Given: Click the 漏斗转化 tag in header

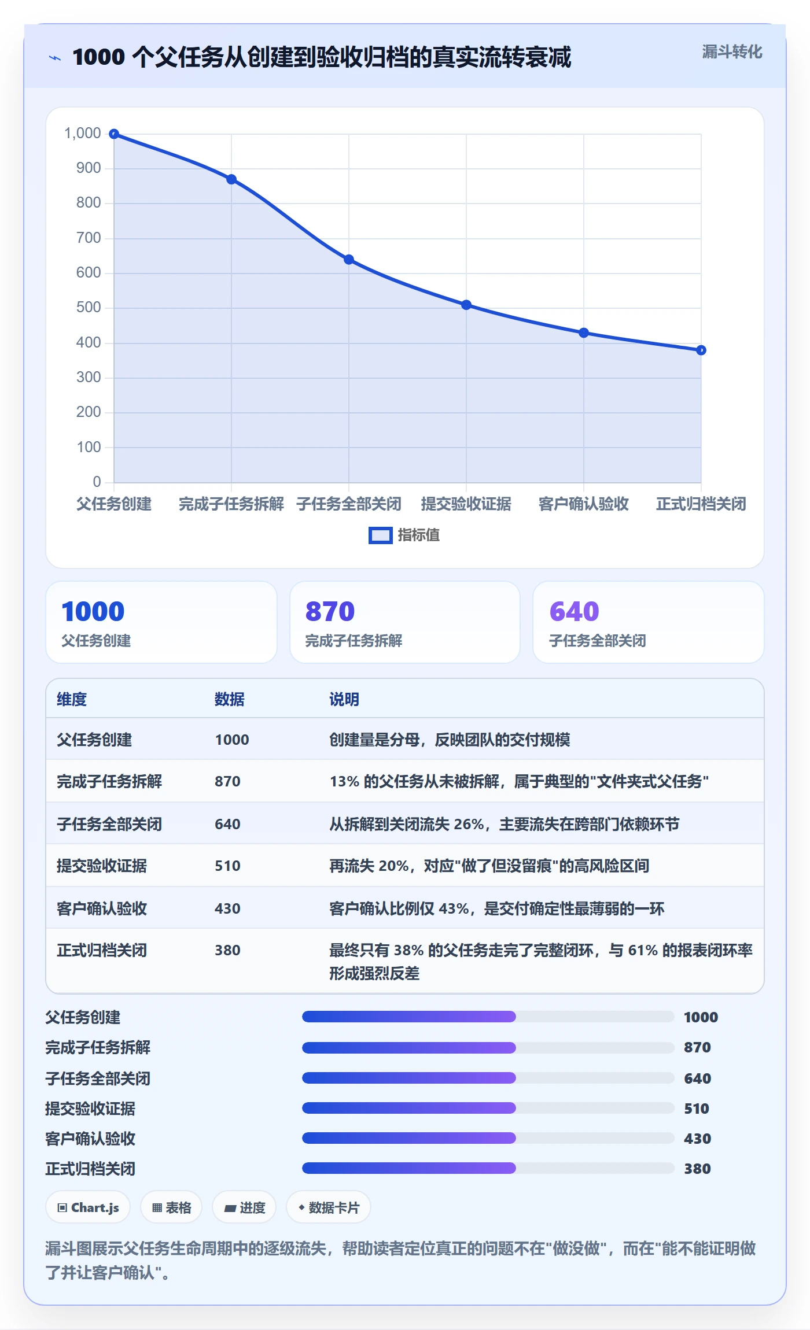Looking at the screenshot, I should pos(732,52).
